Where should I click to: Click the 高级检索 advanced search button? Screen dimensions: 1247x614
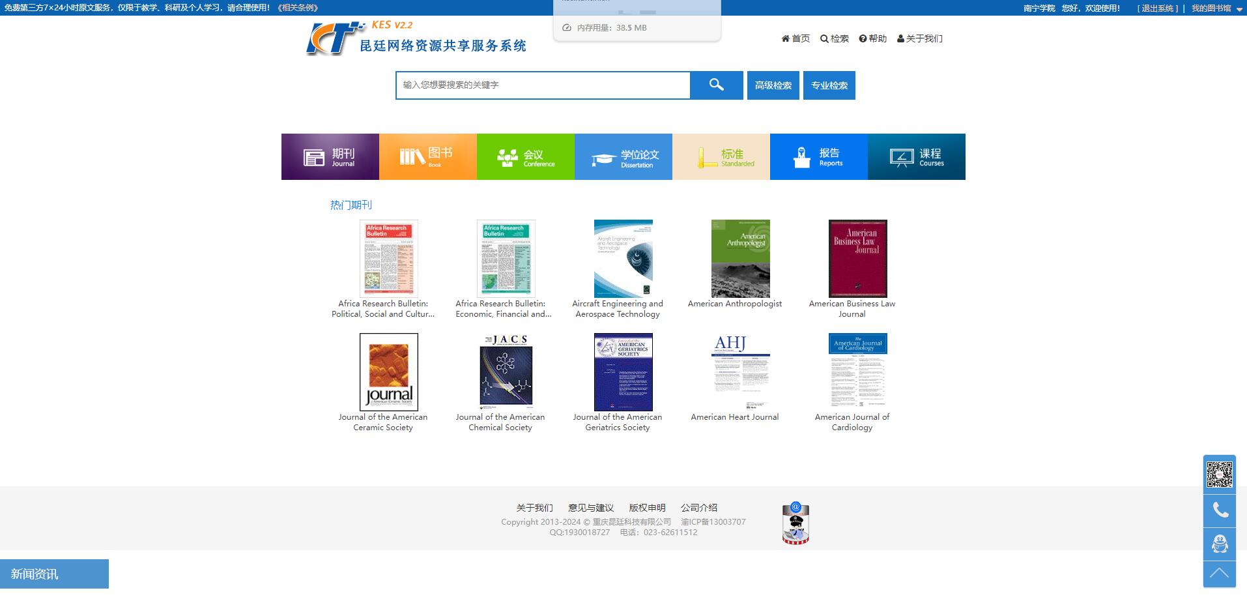[773, 85]
